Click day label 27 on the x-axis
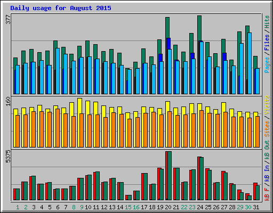273x213 pixels. 224,207
